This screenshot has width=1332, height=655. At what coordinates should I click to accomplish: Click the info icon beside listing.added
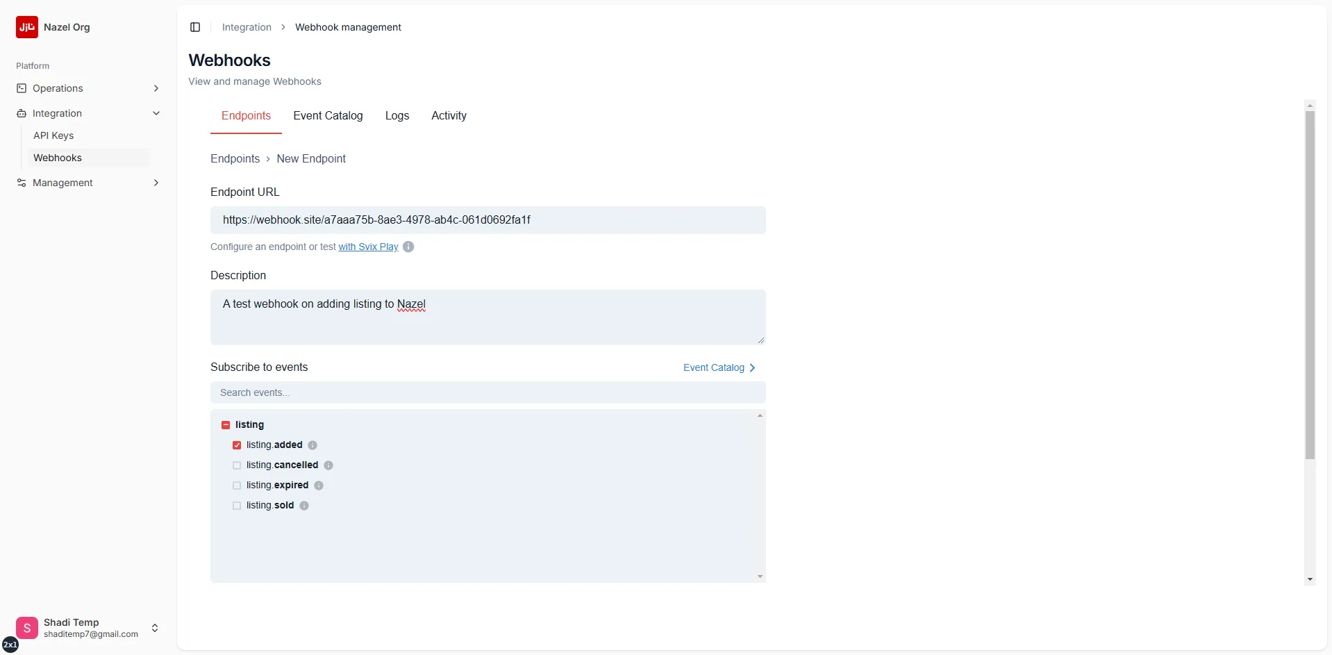pyautogui.click(x=313, y=445)
